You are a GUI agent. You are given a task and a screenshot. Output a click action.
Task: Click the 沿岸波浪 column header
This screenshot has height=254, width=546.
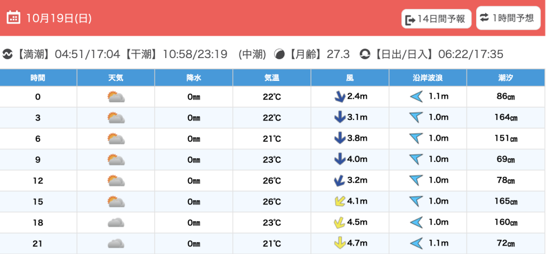pos(428,78)
